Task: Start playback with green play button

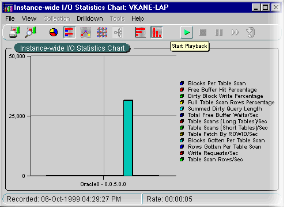Action: coord(187,32)
